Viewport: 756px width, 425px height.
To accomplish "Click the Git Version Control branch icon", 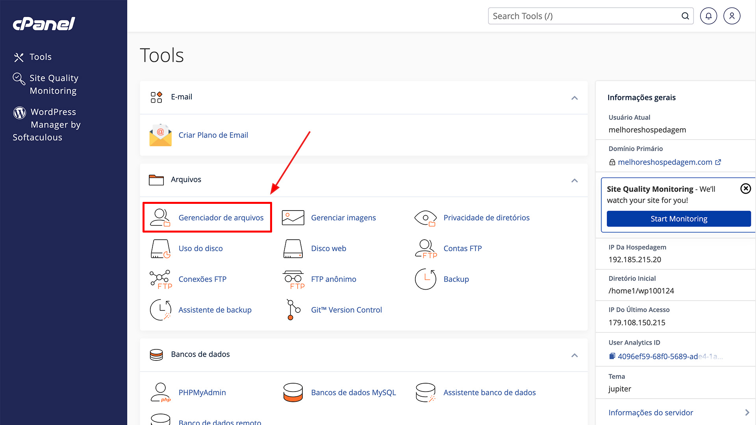I will tap(293, 310).
